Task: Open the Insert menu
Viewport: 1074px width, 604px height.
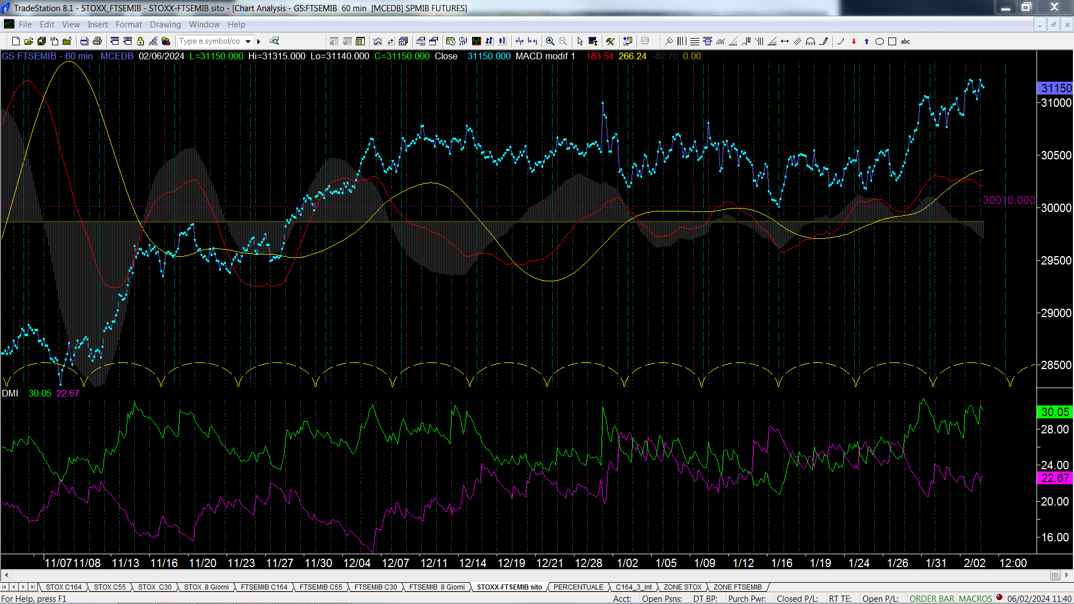Action: (x=97, y=25)
